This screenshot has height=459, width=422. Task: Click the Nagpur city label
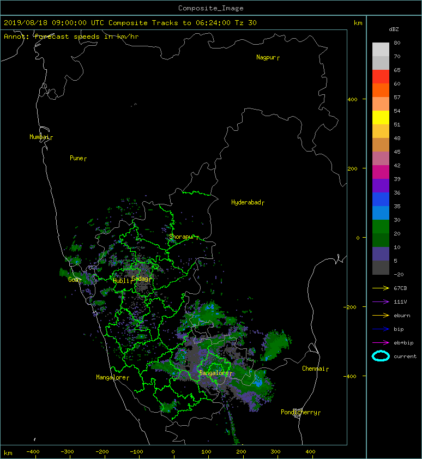pos(266,57)
